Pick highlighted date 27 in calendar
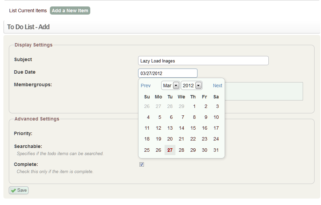The height and width of the screenshot is (205, 321). [170, 150]
